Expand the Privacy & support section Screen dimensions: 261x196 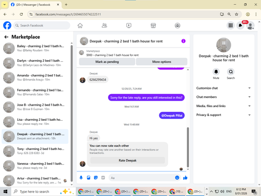(x=223, y=115)
